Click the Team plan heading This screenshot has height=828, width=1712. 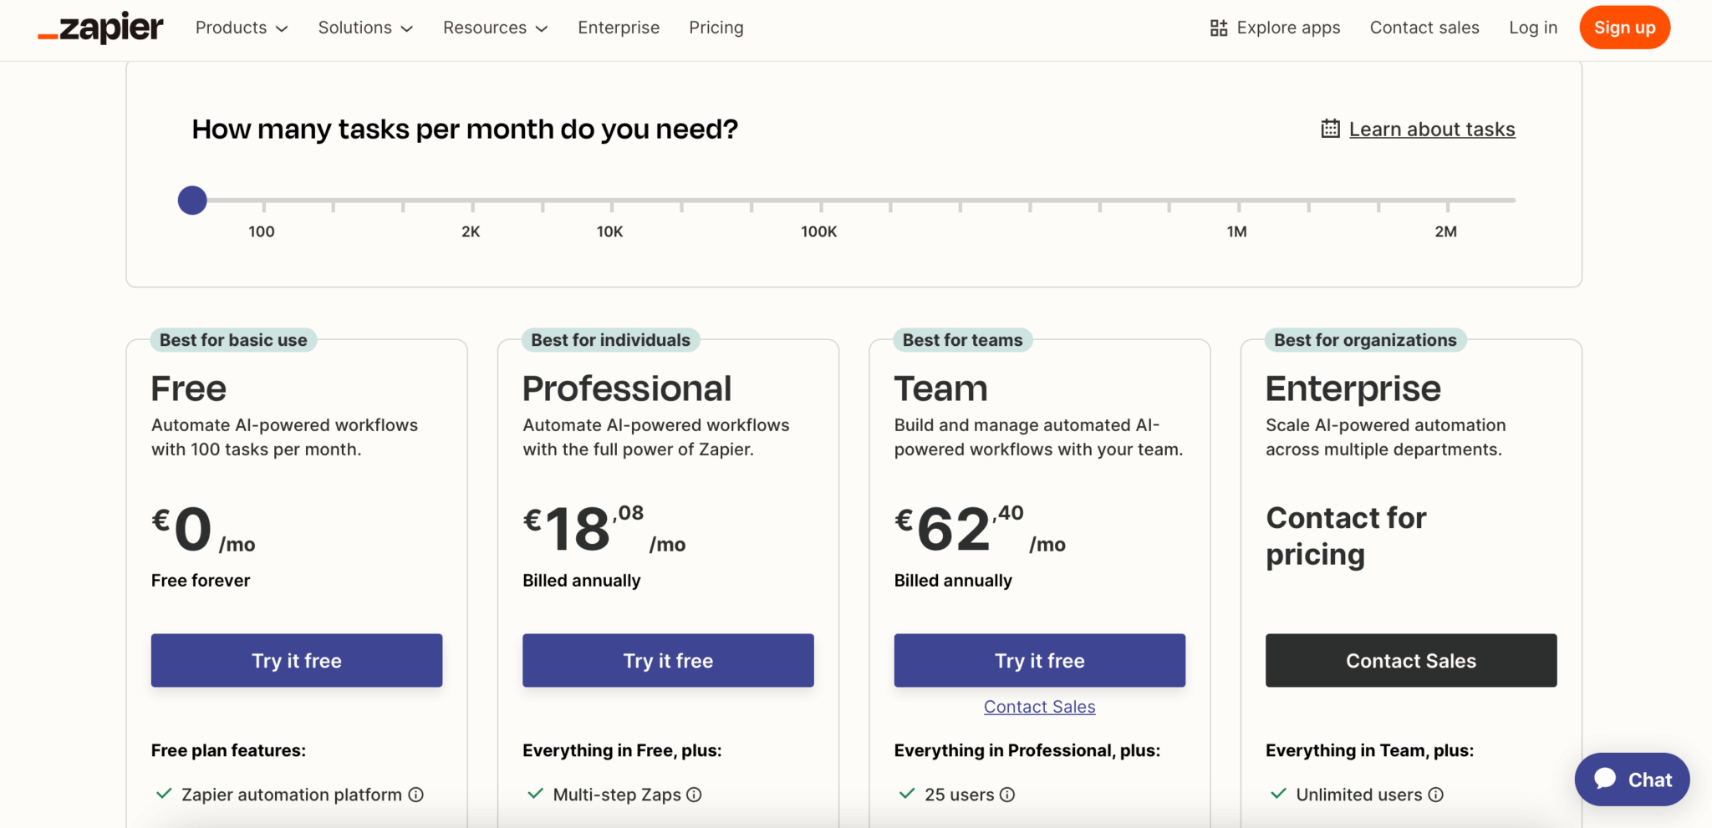940,389
